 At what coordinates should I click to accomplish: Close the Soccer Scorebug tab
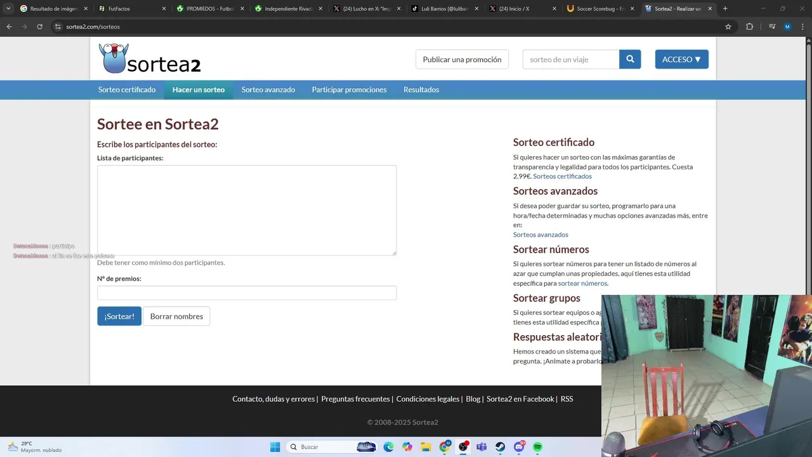[x=632, y=9]
